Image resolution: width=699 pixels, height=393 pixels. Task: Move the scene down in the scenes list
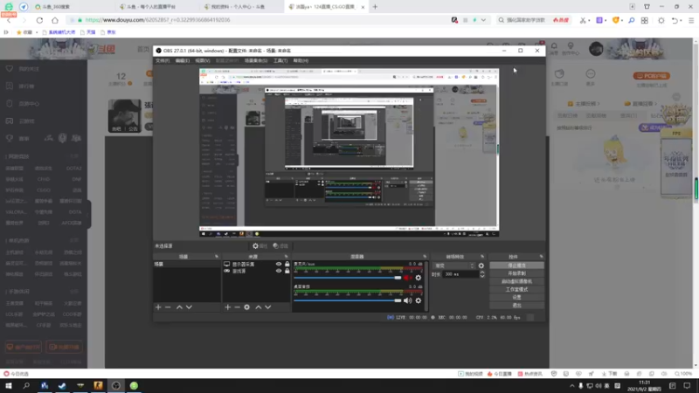click(x=189, y=307)
